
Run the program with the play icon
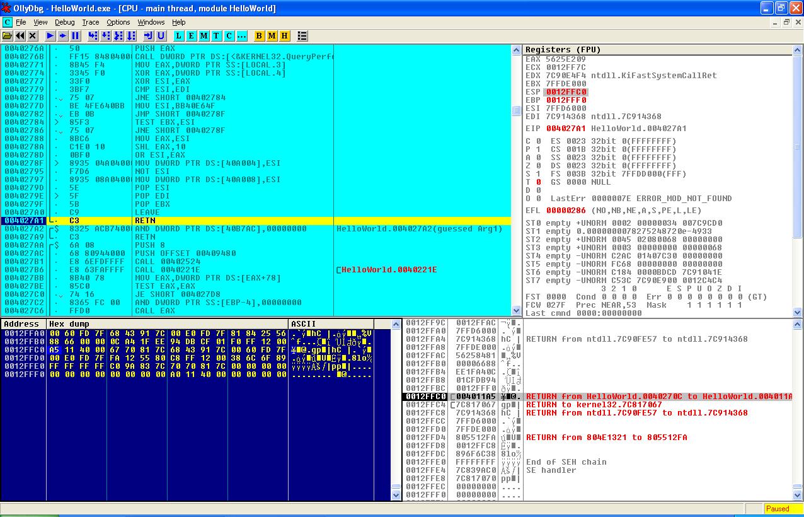[x=50, y=36]
